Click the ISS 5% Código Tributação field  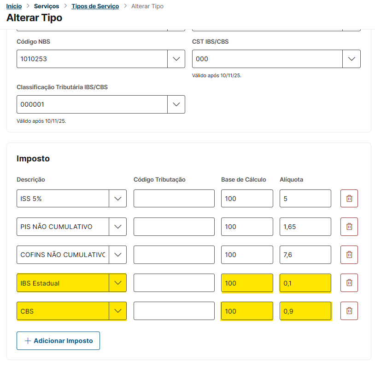pyautogui.click(x=174, y=198)
